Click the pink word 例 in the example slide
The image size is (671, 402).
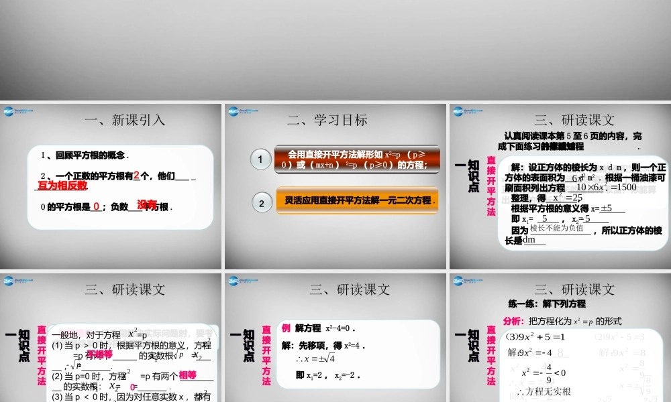(286, 328)
